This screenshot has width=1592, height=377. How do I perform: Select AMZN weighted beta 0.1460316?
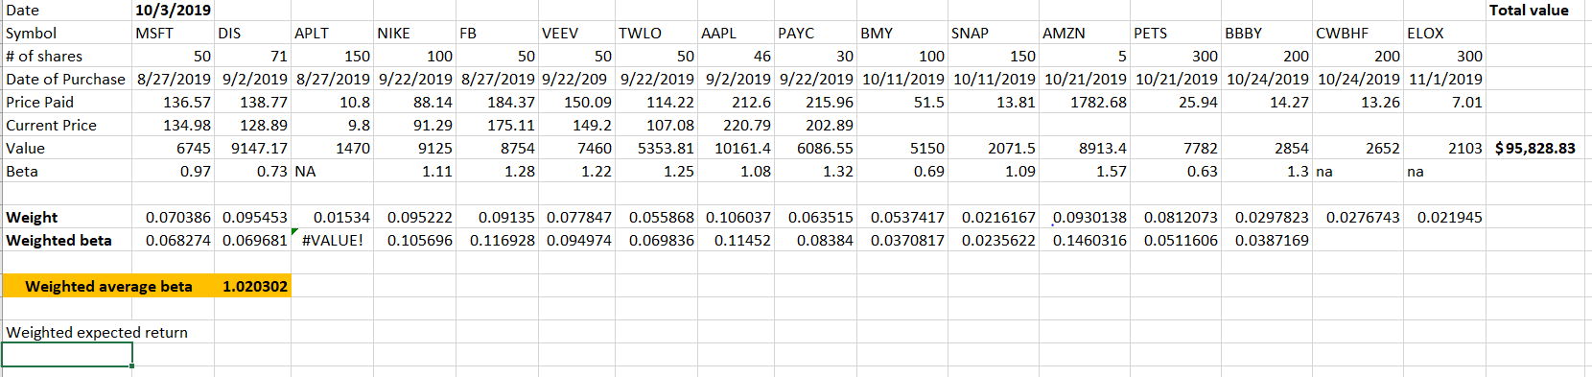pyautogui.click(x=1085, y=240)
